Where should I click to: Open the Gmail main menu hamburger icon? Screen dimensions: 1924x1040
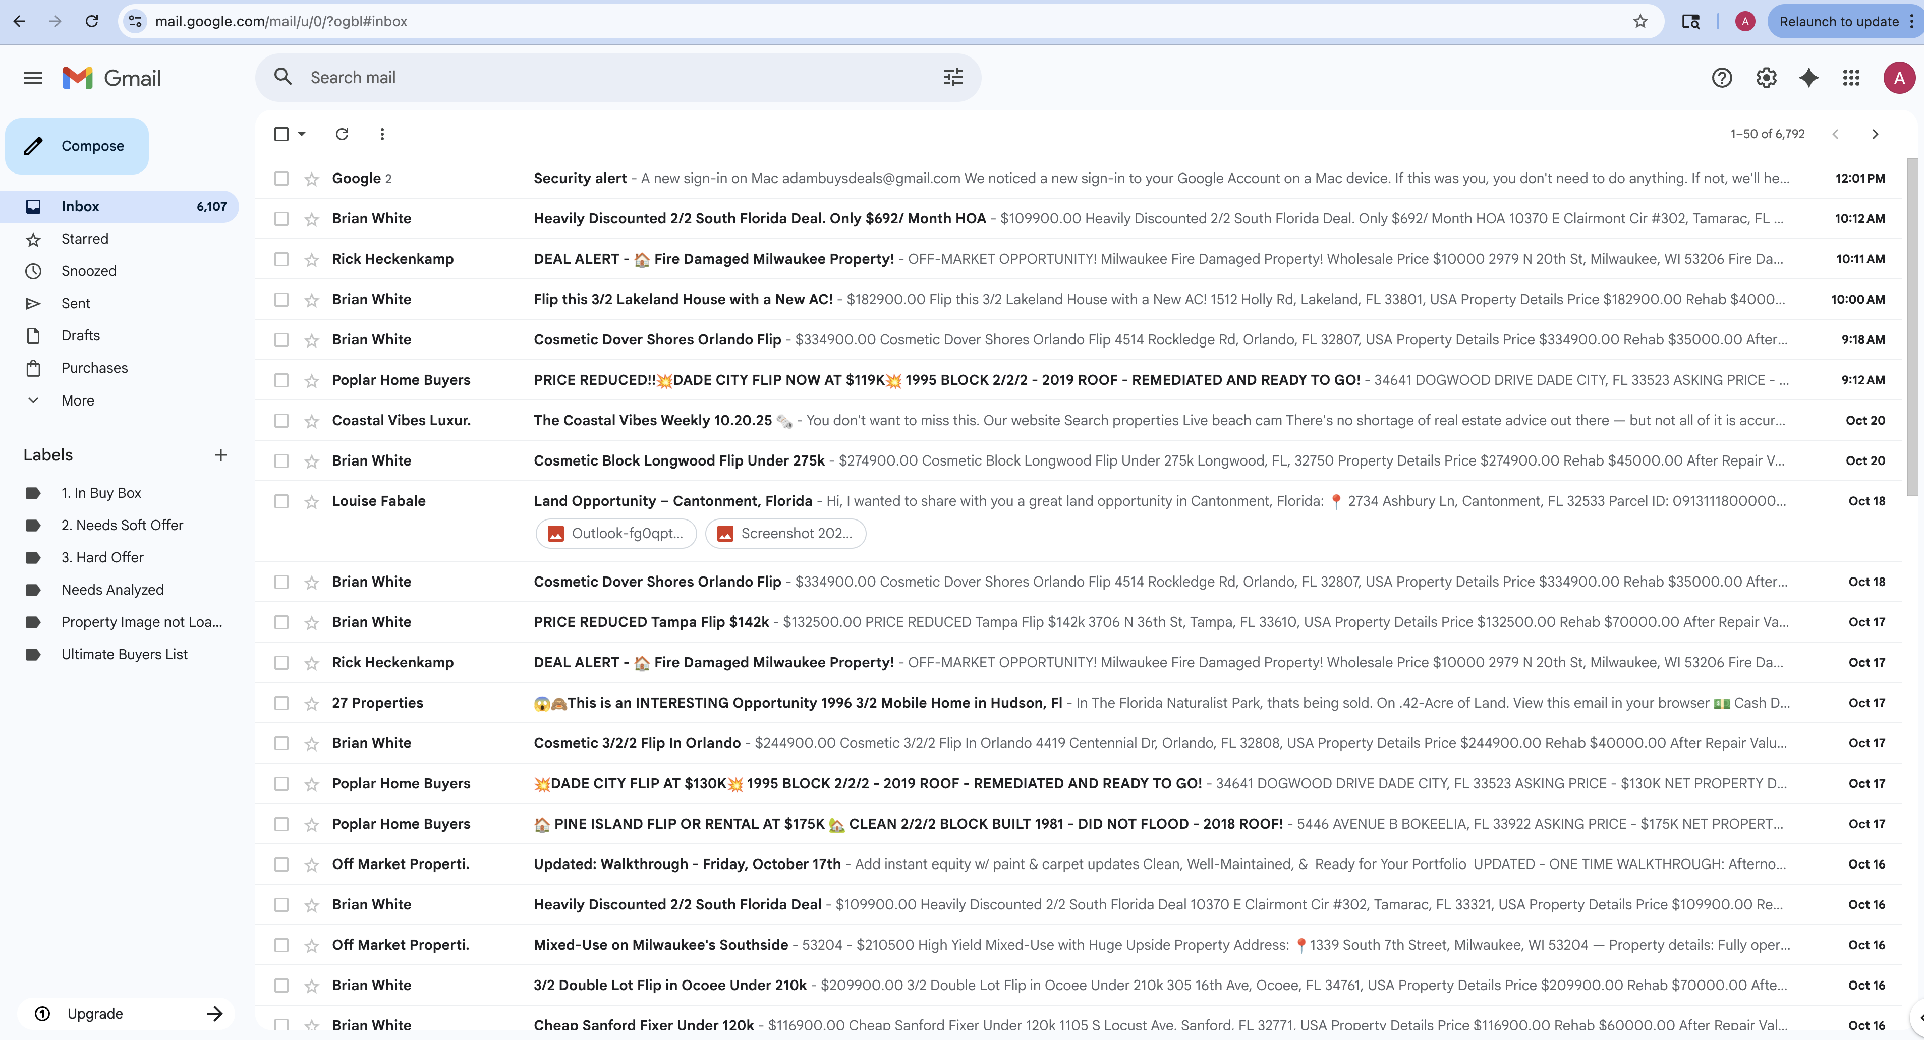tap(33, 78)
